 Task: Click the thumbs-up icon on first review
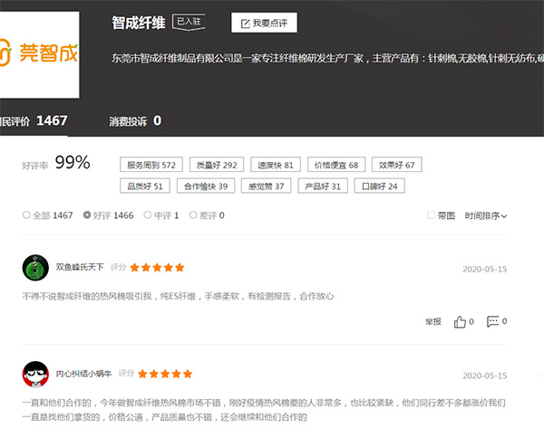pyautogui.click(x=460, y=321)
